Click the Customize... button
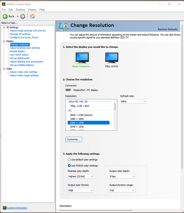Viewport: 184px width, 213px height. pos(74,139)
